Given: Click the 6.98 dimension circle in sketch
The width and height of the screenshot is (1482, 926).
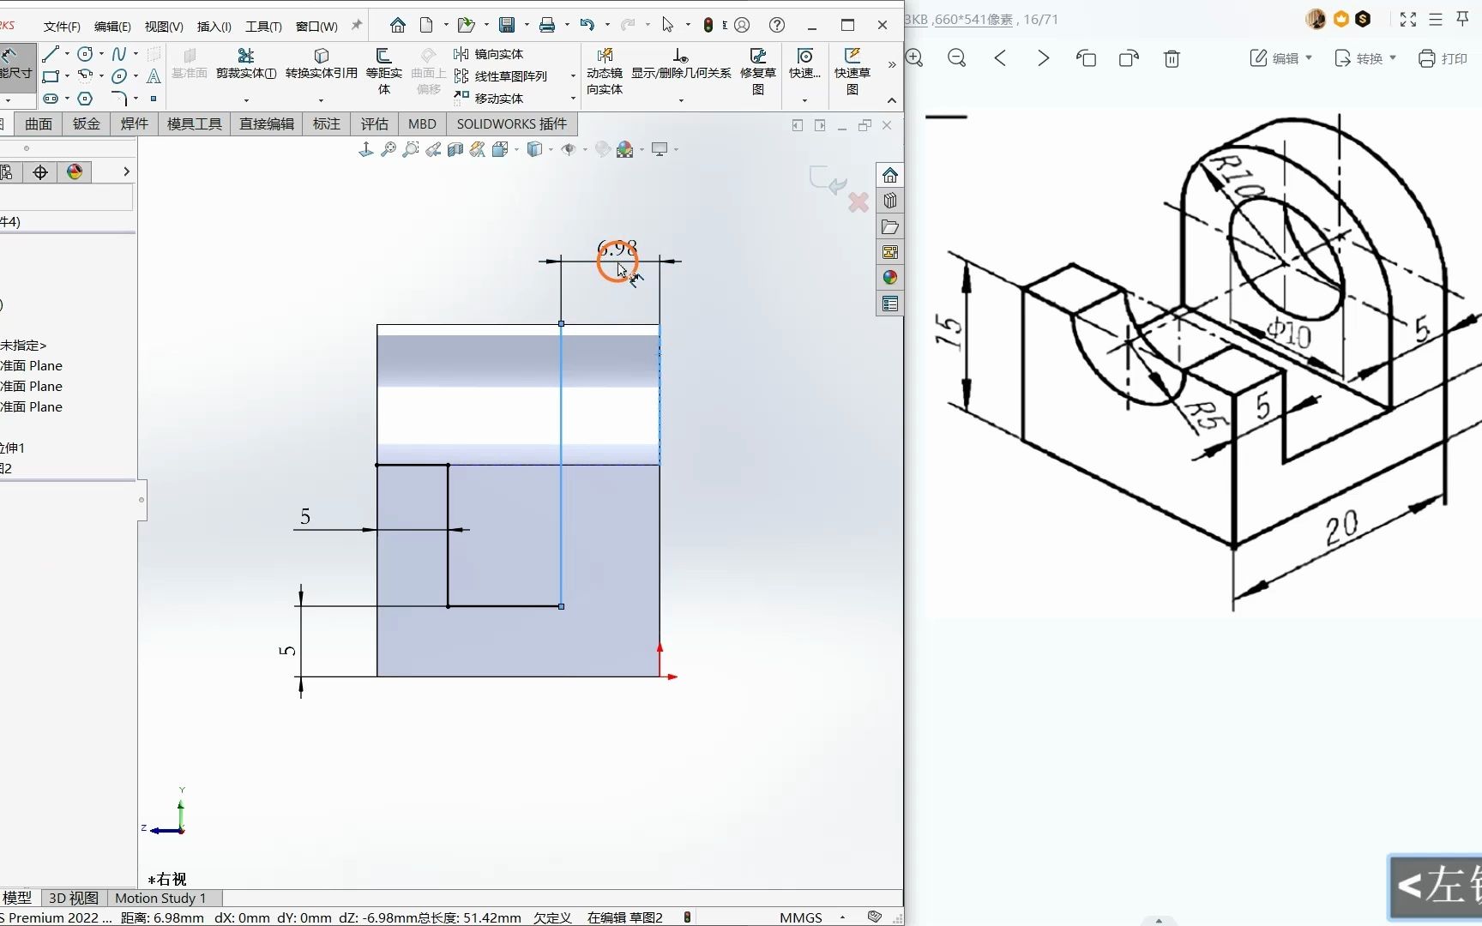Looking at the screenshot, I should [617, 262].
